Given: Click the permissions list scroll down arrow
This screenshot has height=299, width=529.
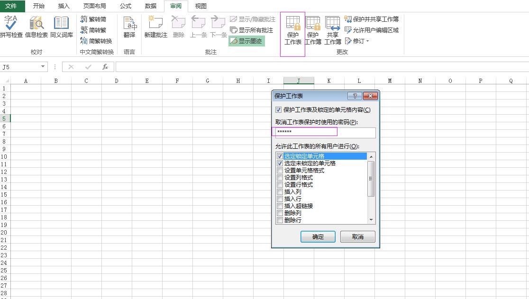Looking at the screenshot, I should tap(371, 220).
